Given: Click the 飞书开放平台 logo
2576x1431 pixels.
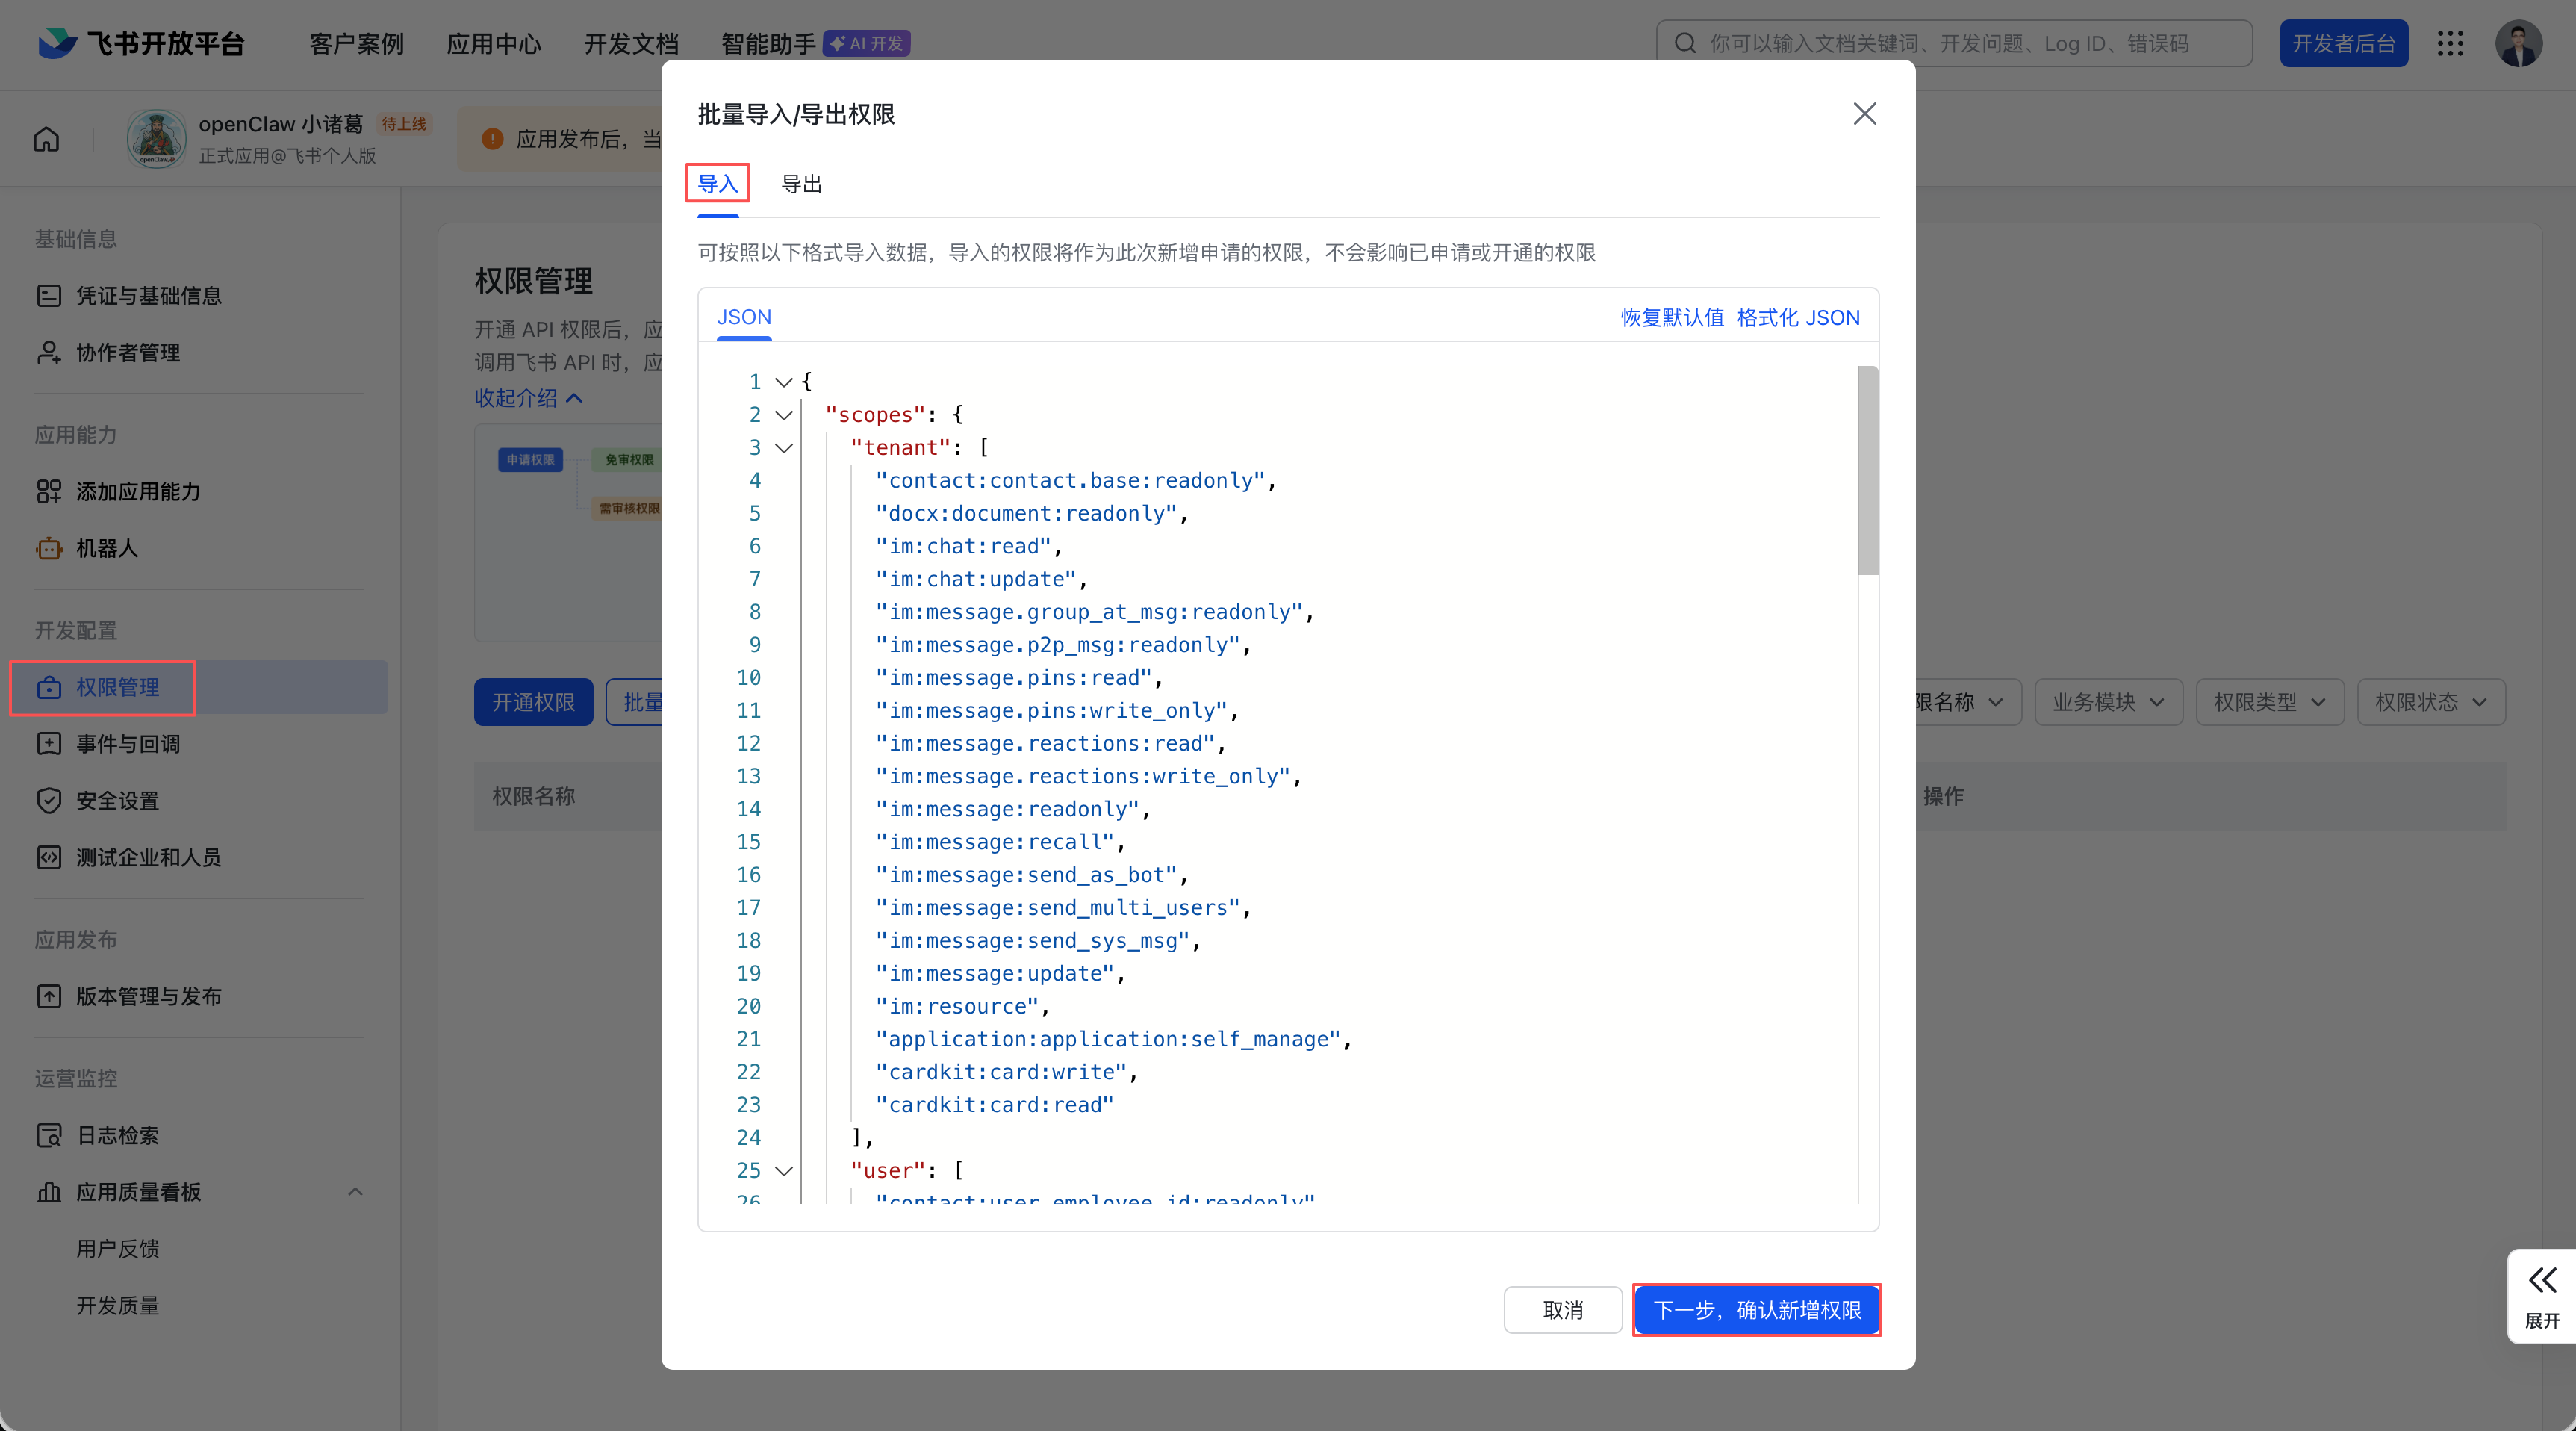Looking at the screenshot, I should click(x=139, y=43).
